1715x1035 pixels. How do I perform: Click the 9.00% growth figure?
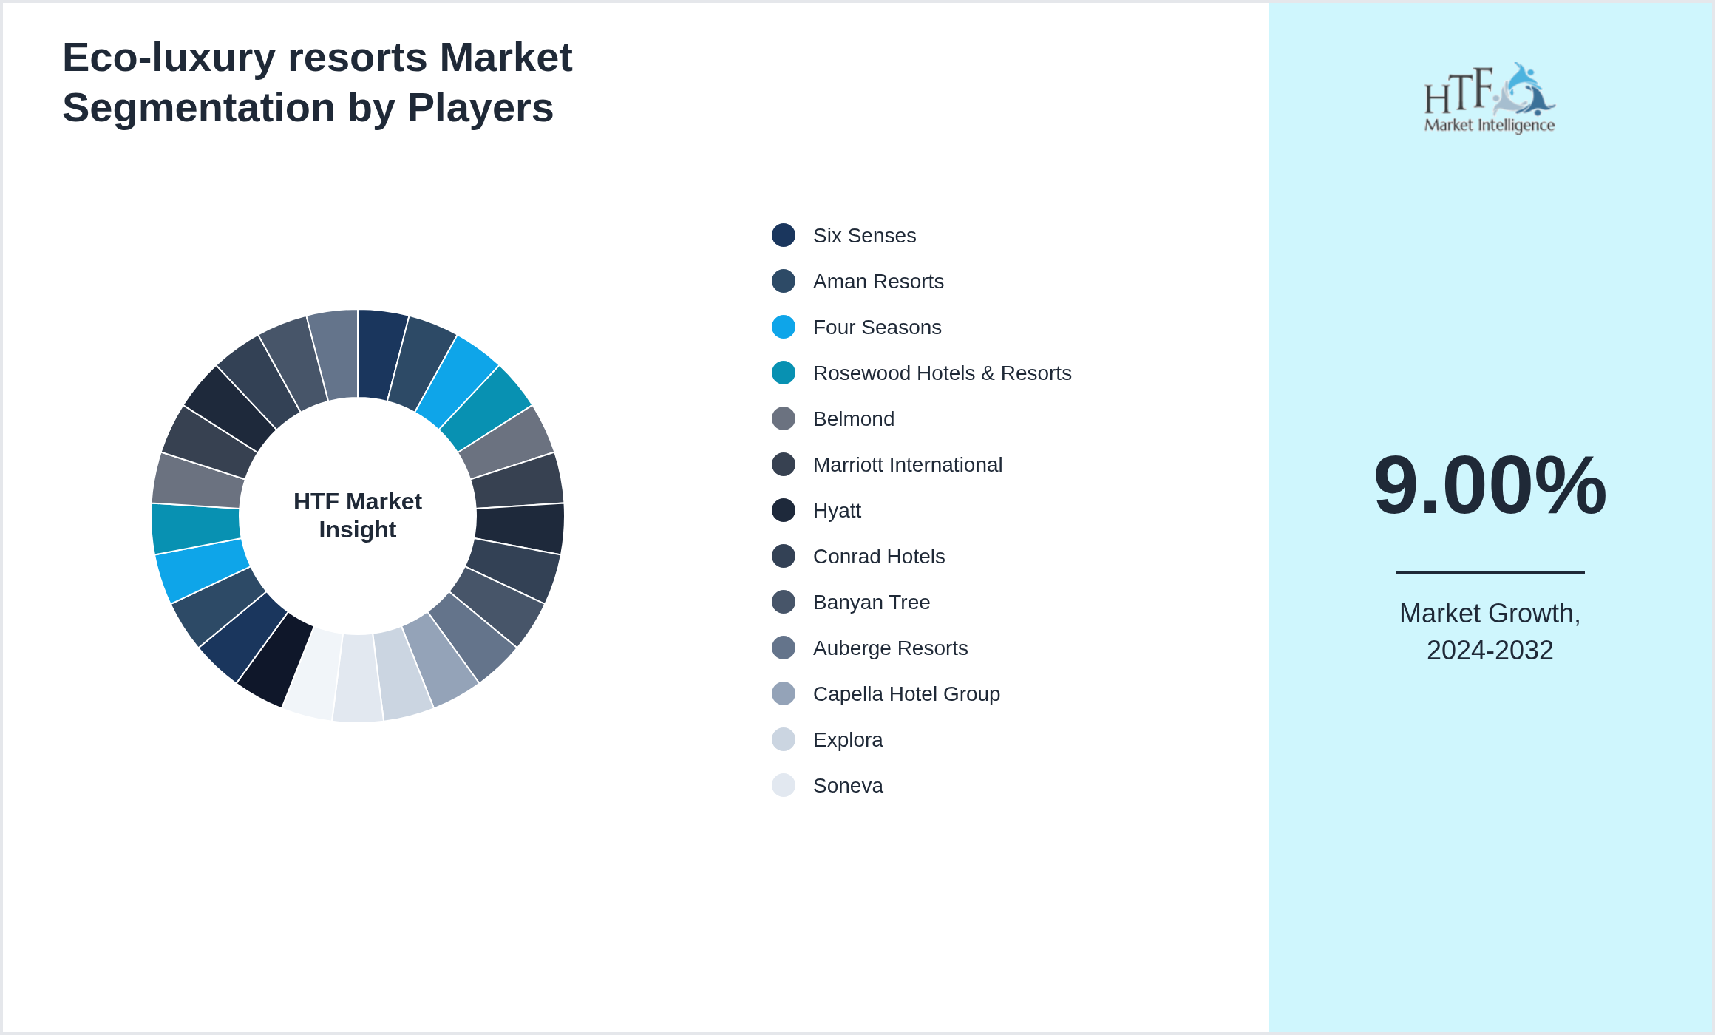[1490, 485]
